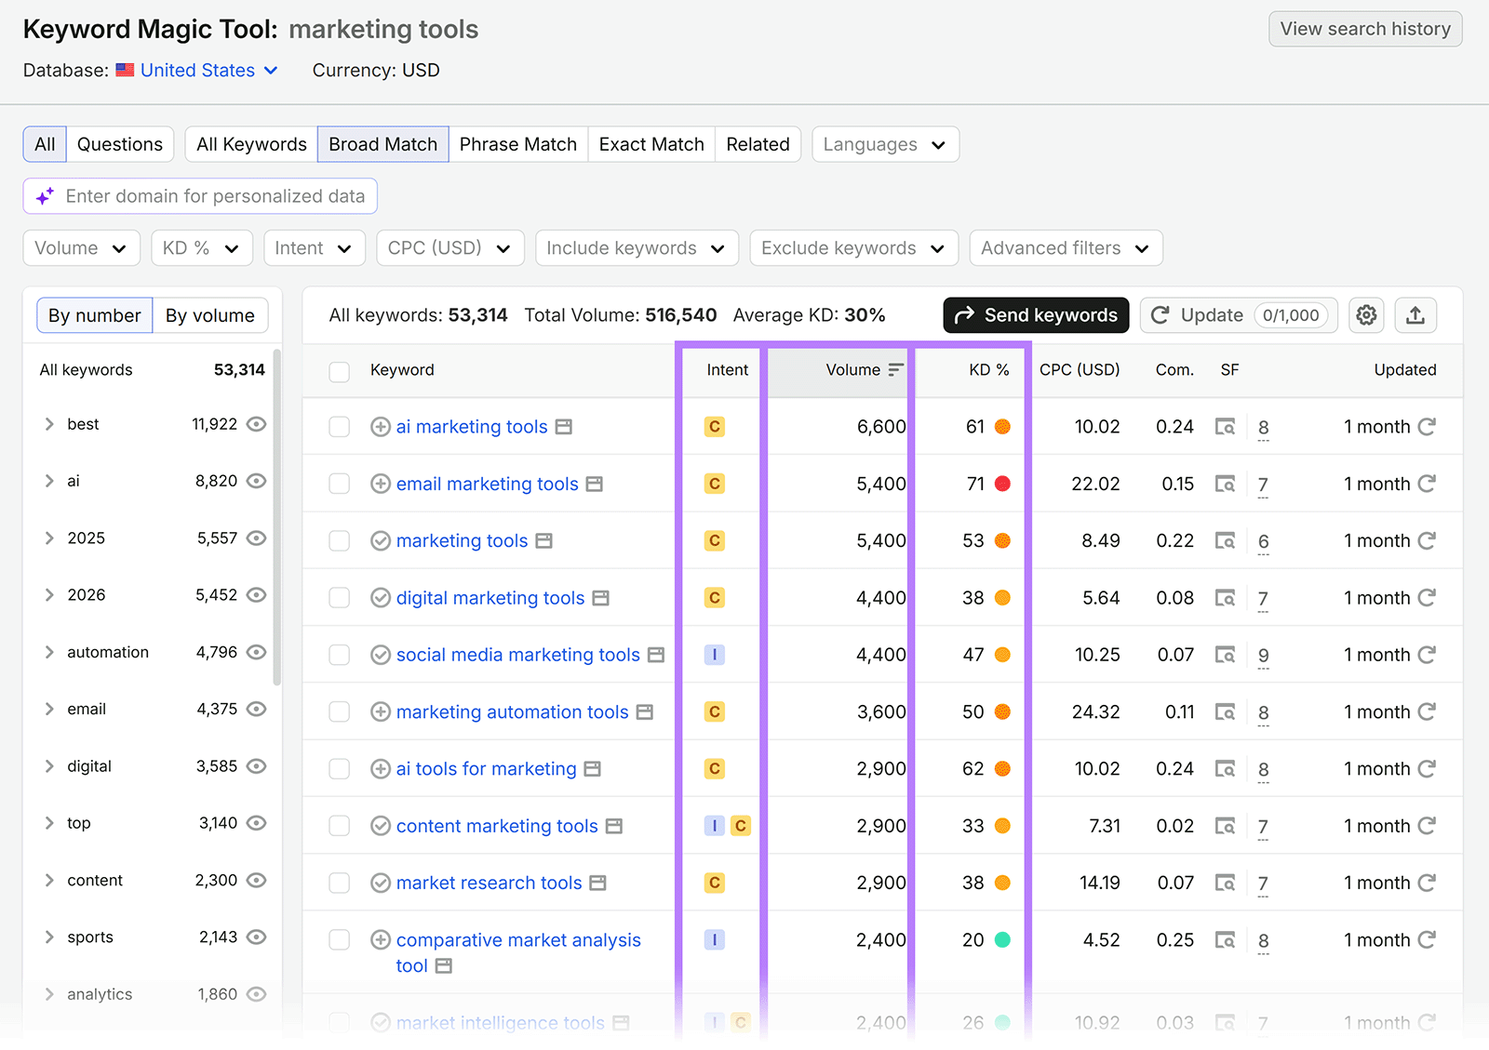
Task: Open Volume filter dropdown
Action: pyautogui.click(x=81, y=248)
